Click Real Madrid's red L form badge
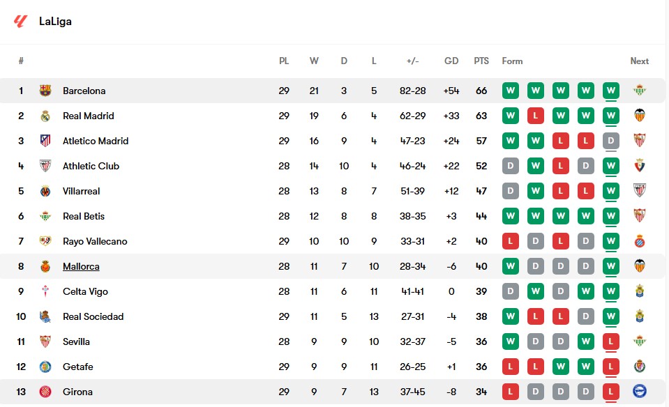 pyautogui.click(x=536, y=116)
